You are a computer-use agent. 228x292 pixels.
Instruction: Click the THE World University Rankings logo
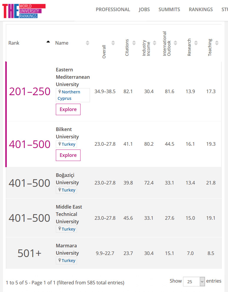[x=24, y=11]
